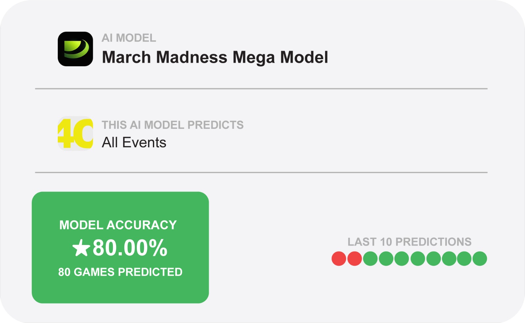Click the green swoosh app logo icon
Image resolution: width=525 pixels, height=323 pixels.
coord(75,49)
